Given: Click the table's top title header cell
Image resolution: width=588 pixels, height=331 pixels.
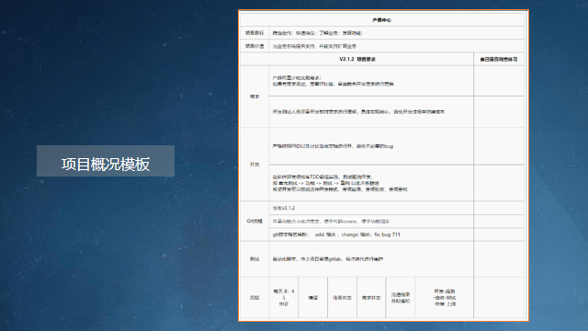Looking at the screenshot, I should [382, 20].
